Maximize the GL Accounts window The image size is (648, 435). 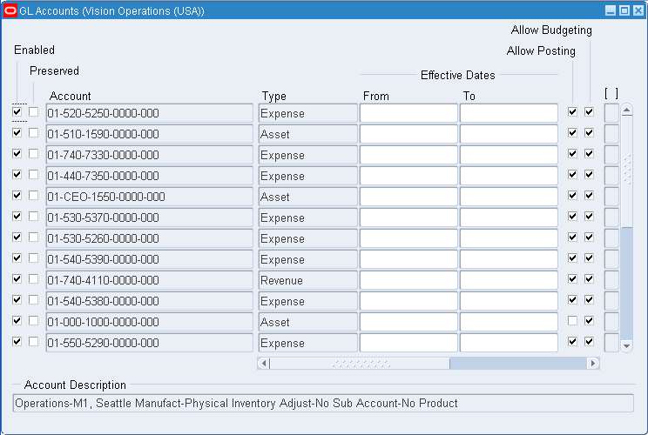pos(624,10)
